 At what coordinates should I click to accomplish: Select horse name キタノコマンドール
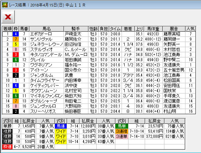point(46,55)
